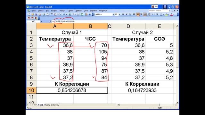Open the Правка menu
Screen dimensions: 205x115
click(41, 11)
